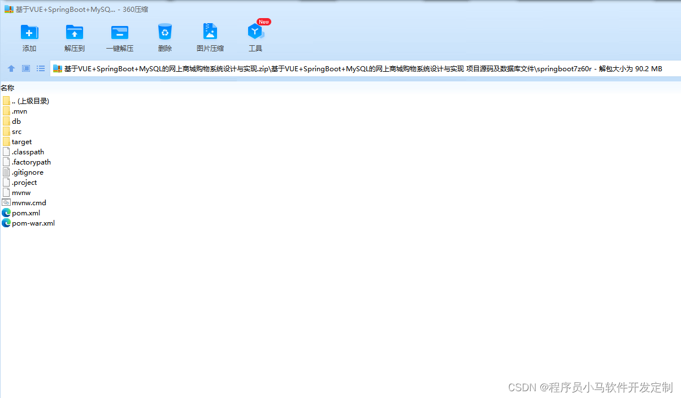Screen dimensions: 681x398
Task: Open the 图片压缩 image compression tool
Action: click(x=210, y=36)
